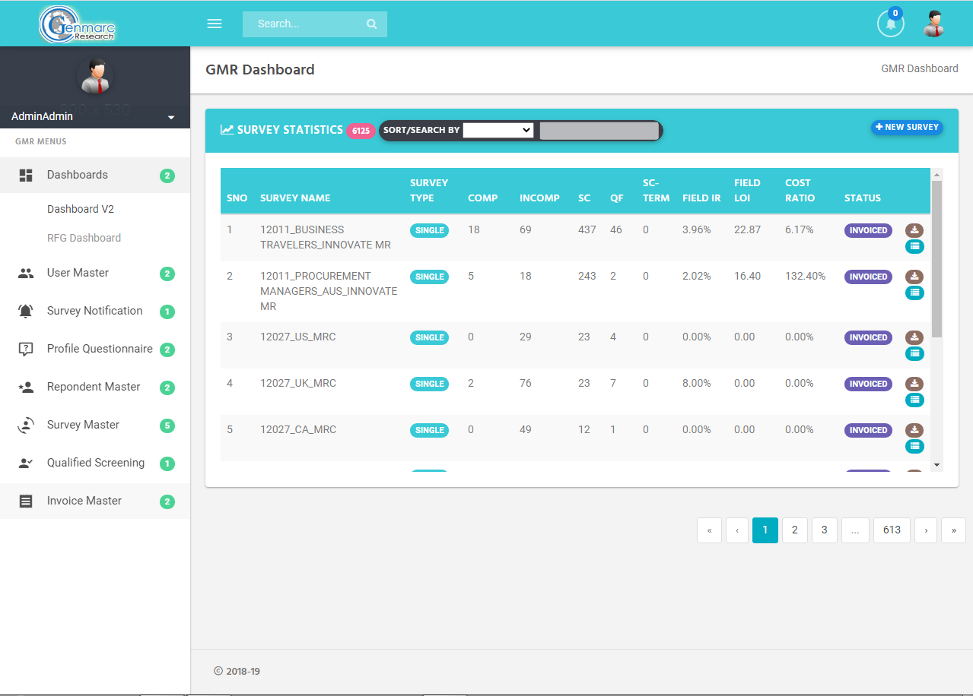Open the Invoice Master menu
Screen dimensions: 973x696
(x=95, y=501)
